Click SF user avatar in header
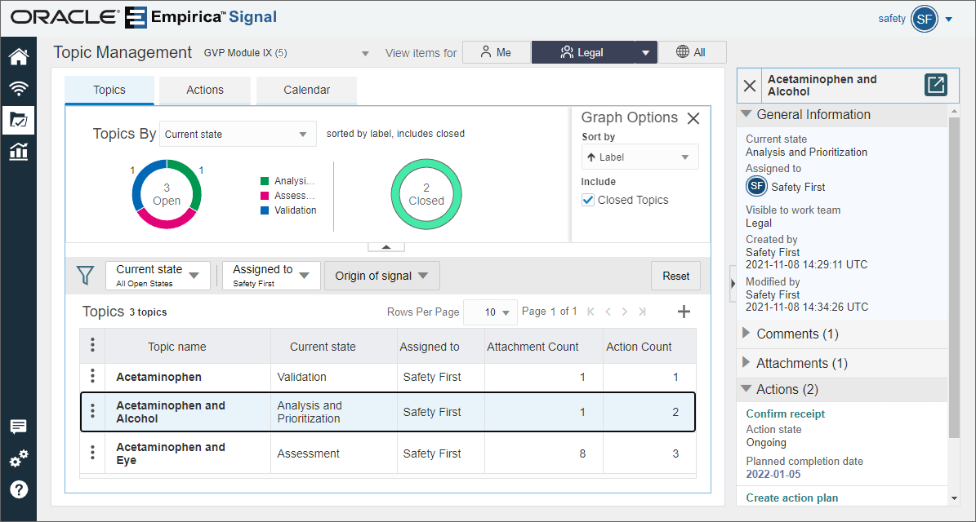The width and height of the screenshot is (976, 522). point(925,19)
